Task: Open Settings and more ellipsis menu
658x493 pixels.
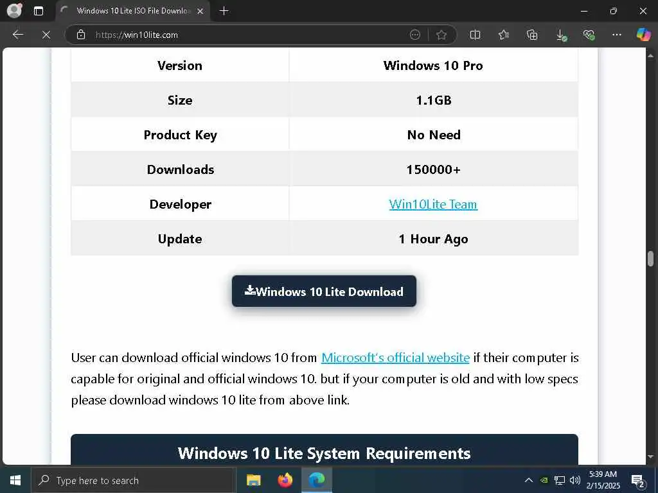Action: (x=616, y=35)
